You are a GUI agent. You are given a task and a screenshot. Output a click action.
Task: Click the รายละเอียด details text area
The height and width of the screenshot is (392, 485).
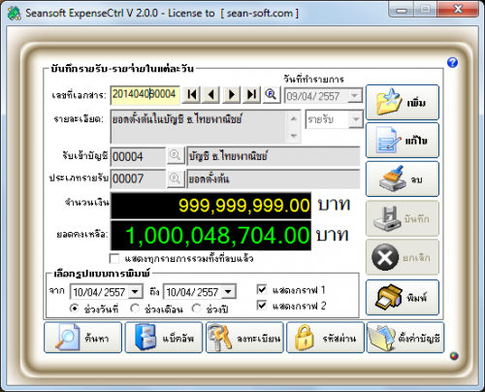click(199, 127)
